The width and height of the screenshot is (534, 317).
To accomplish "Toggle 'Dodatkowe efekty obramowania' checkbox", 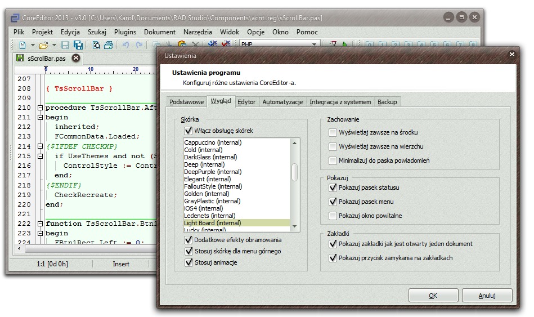I will (x=188, y=240).
